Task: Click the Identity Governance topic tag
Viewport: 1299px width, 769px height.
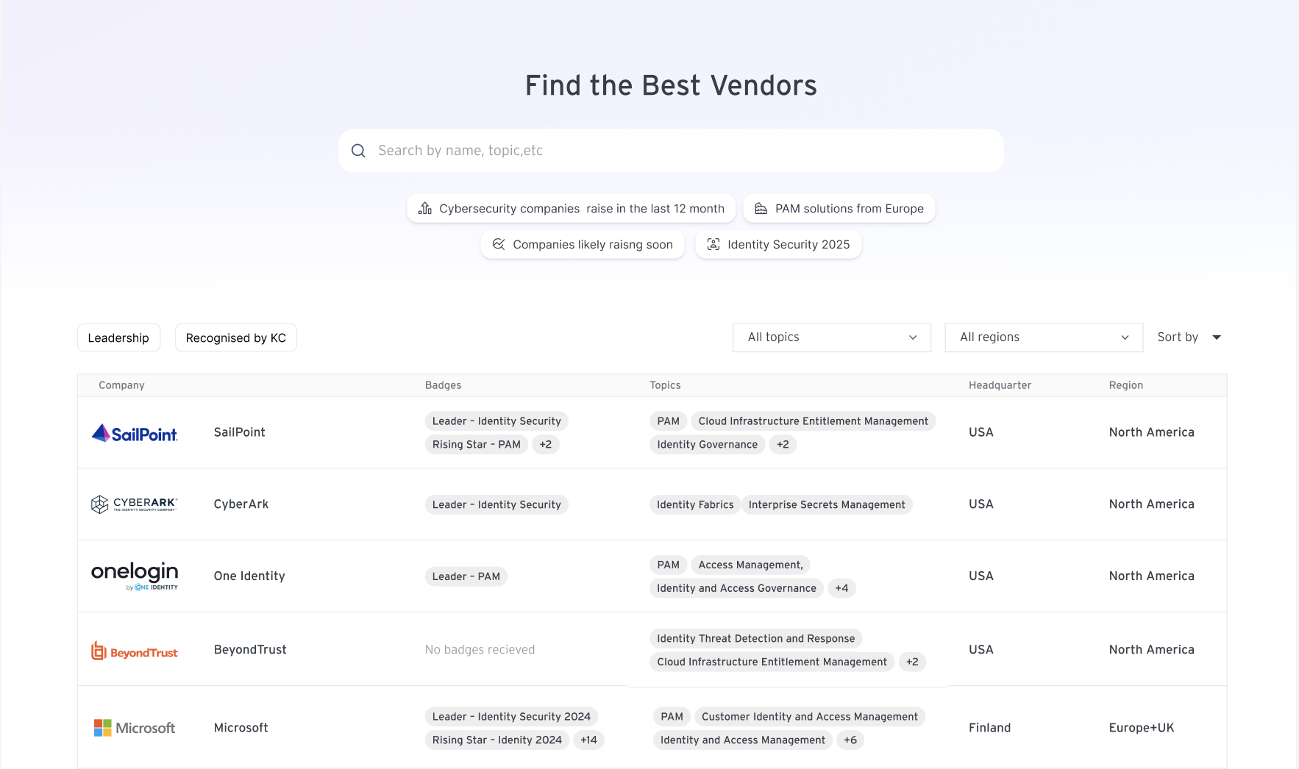Action: pos(707,445)
